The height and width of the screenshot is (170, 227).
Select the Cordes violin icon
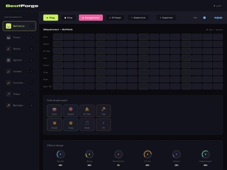pos(8,71)
